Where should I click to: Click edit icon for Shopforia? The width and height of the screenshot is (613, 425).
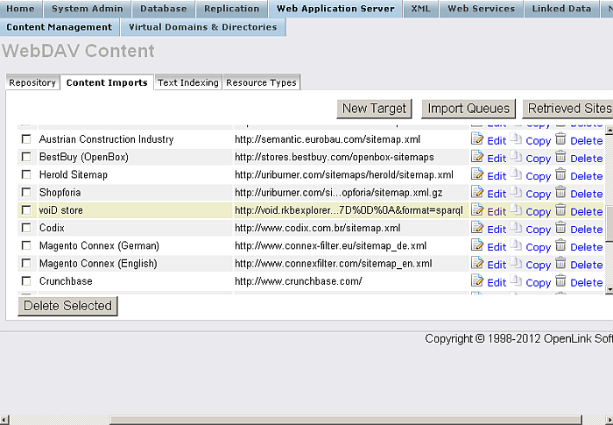(x=477, y=192)
